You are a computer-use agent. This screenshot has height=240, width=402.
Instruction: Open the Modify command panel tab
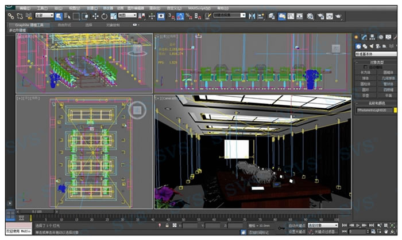click(x=365, y=37)
